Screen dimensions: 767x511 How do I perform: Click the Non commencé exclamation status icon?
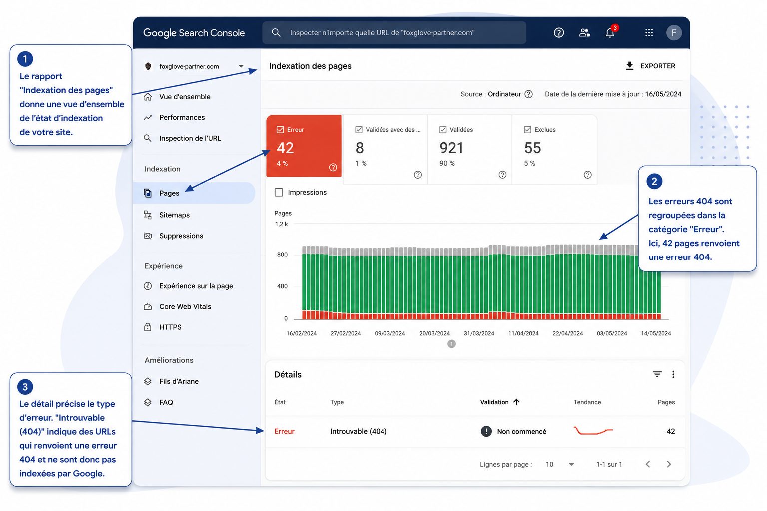[486, 431]
